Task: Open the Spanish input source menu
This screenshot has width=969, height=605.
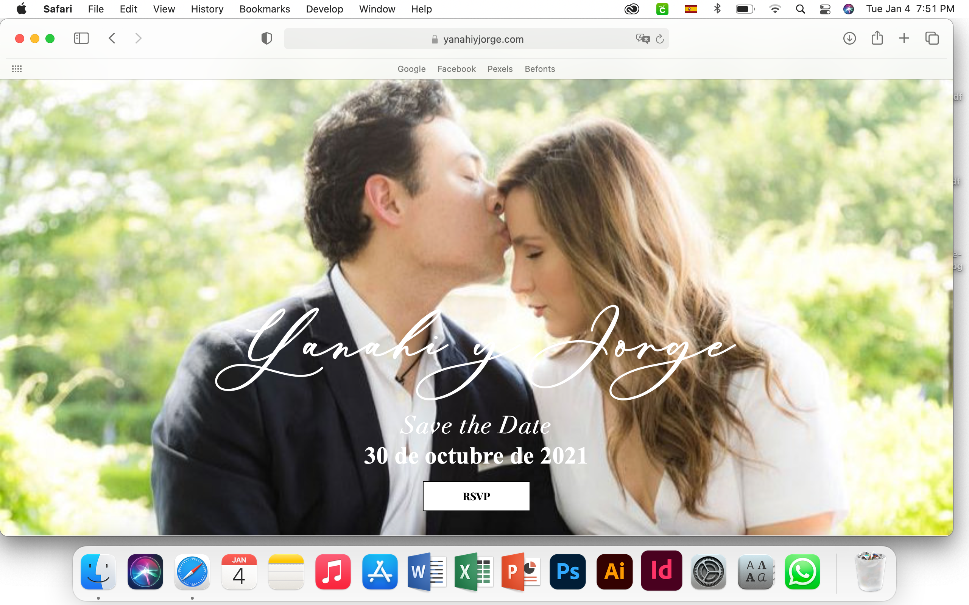Action: point(691,9)
